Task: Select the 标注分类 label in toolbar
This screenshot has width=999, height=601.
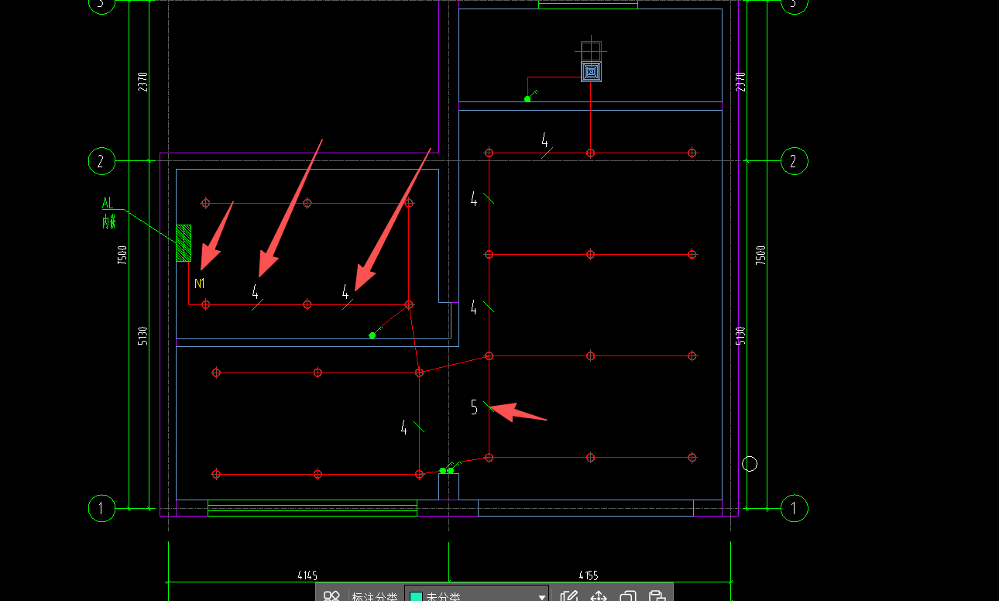Action: coord(375,596)
